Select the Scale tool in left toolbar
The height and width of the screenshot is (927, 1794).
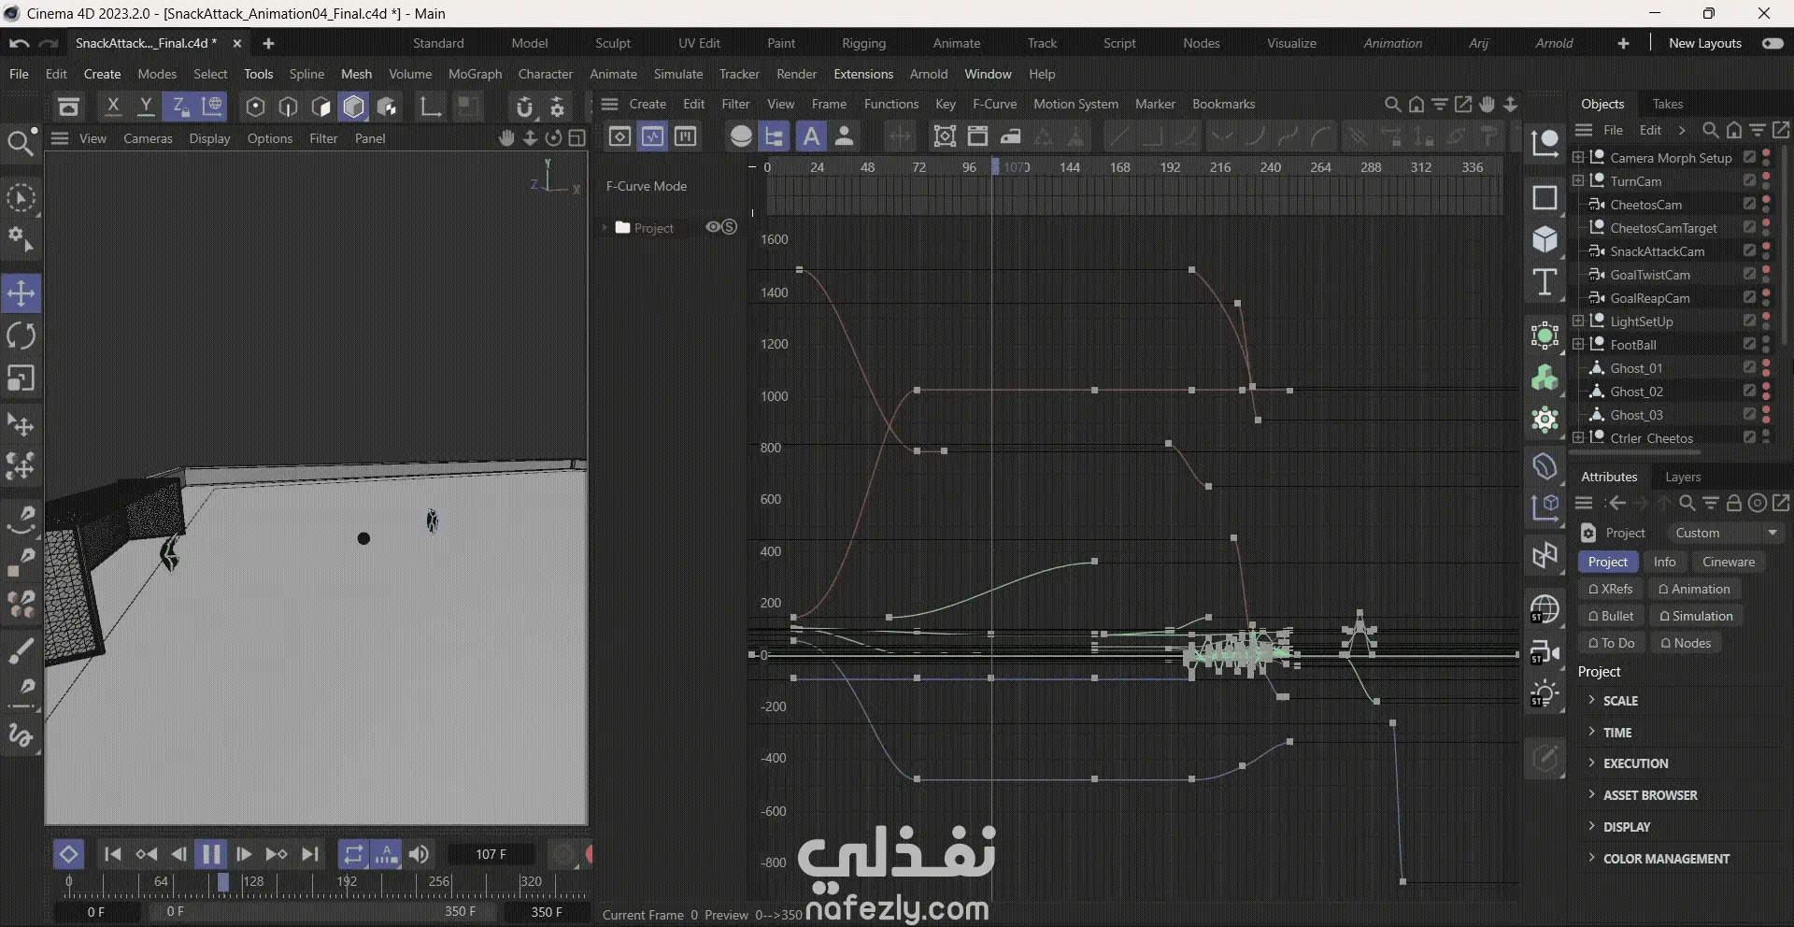[x=21, y=378]
